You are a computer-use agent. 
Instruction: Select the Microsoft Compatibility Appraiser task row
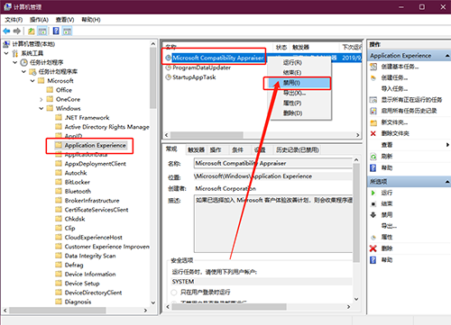(x=218, y=58)
